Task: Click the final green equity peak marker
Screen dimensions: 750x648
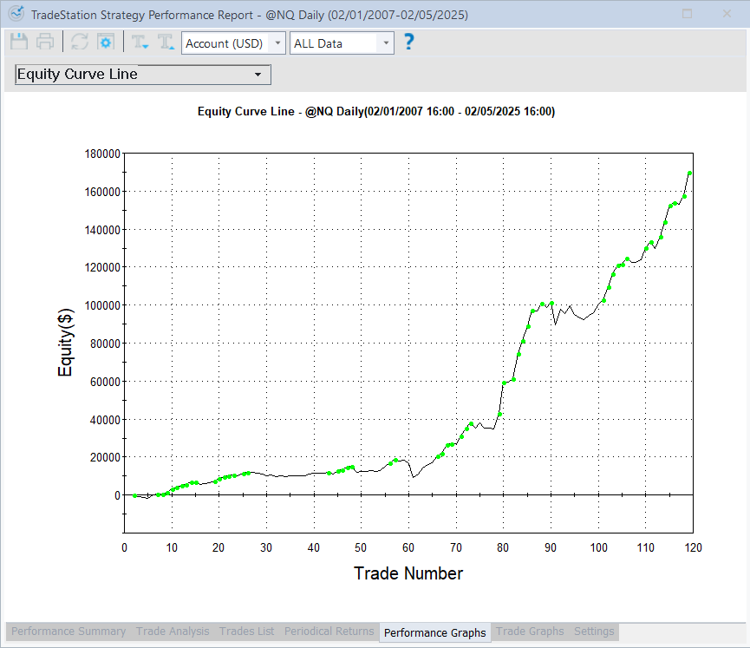Action: (x=689, y=173)
